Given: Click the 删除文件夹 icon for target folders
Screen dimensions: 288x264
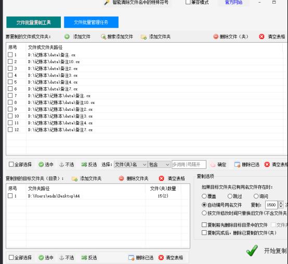Looking at the screenshot, I should [122, 178].
